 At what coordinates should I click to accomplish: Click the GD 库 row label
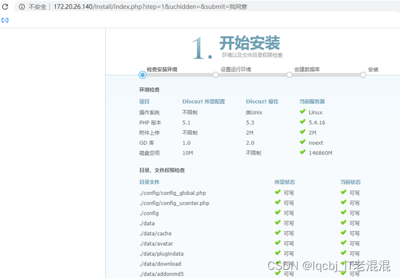(x=146, y=143)
